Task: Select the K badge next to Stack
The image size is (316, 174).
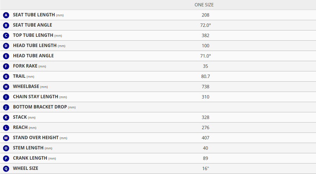Action: pos(6,117)
